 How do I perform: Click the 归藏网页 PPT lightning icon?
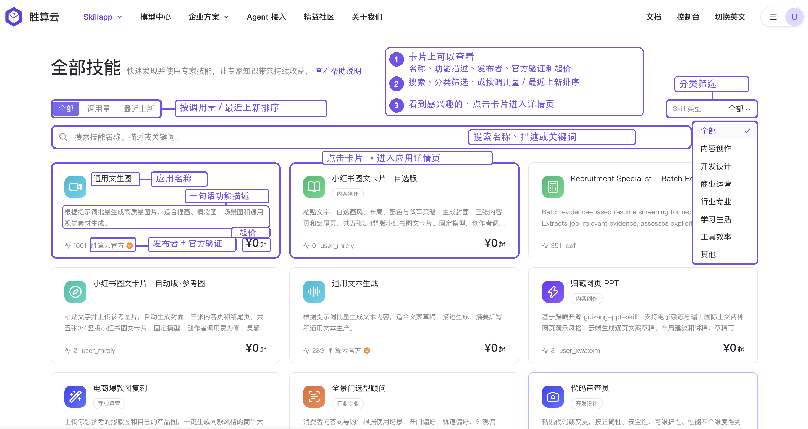click(553, 292)
